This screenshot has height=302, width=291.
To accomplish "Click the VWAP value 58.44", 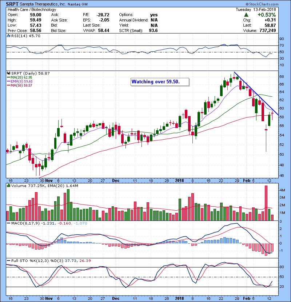I will pyautogui.click(x=104, y=31).
